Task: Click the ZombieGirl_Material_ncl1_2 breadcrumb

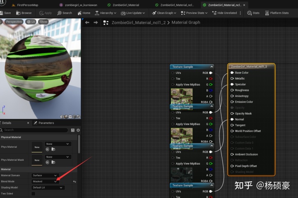Action: coord(139,23)
